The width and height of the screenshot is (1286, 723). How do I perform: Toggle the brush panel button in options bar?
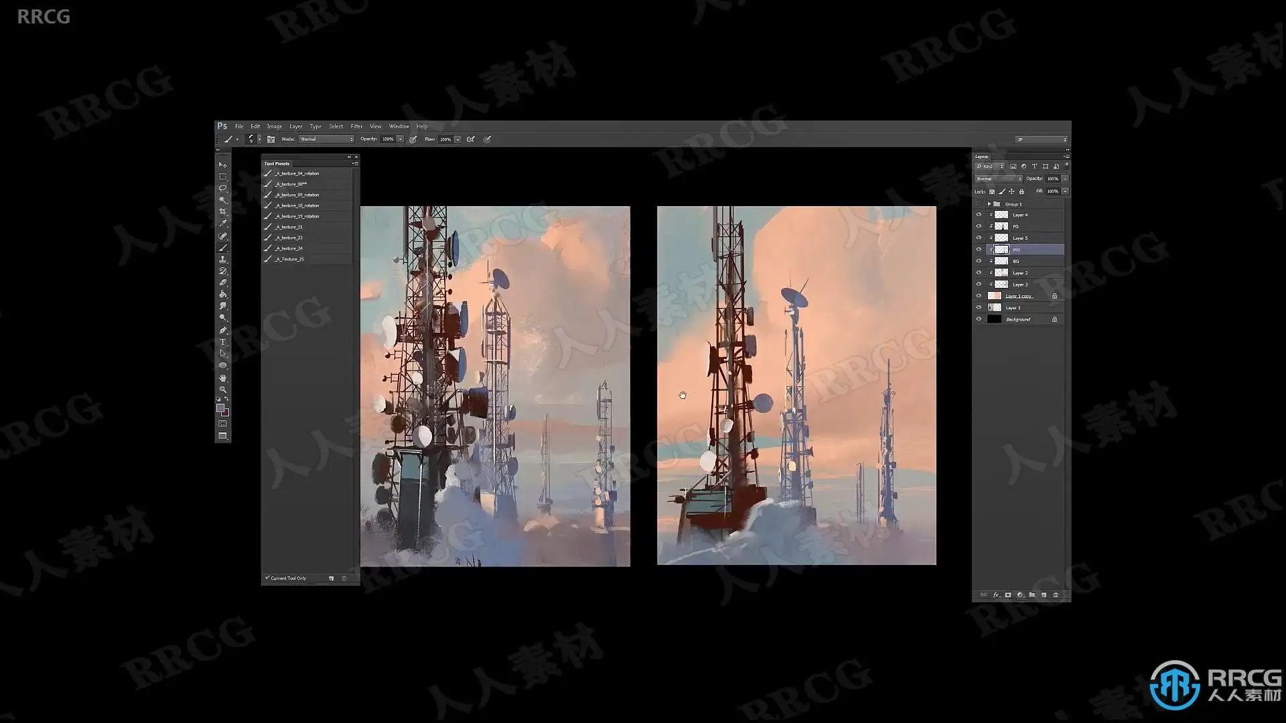271,139
